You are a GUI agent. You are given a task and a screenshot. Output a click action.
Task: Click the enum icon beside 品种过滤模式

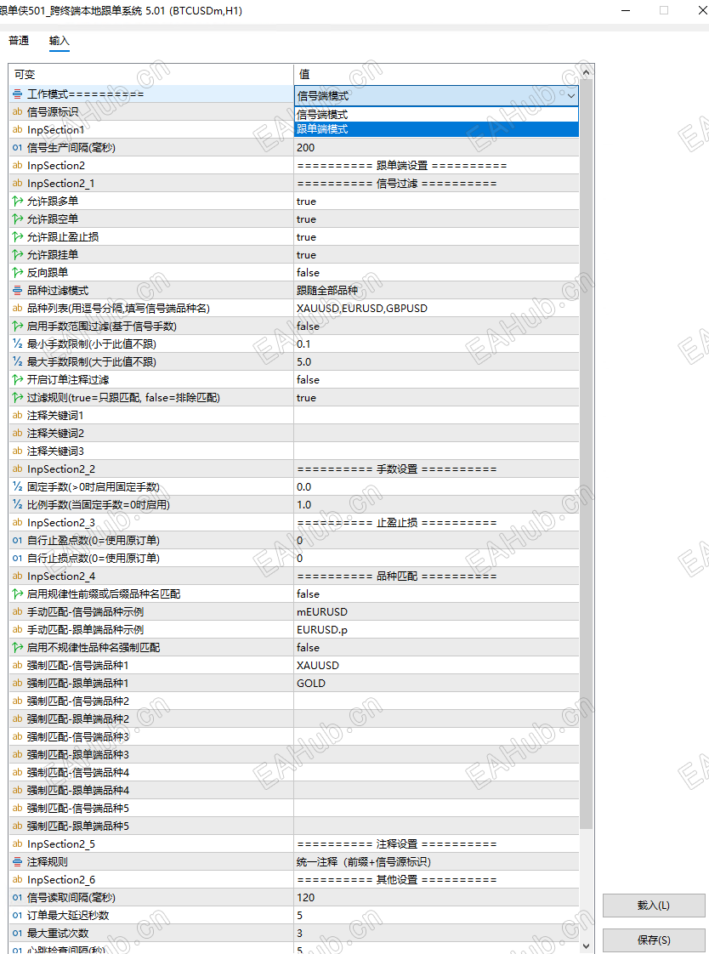click(17, 290)
